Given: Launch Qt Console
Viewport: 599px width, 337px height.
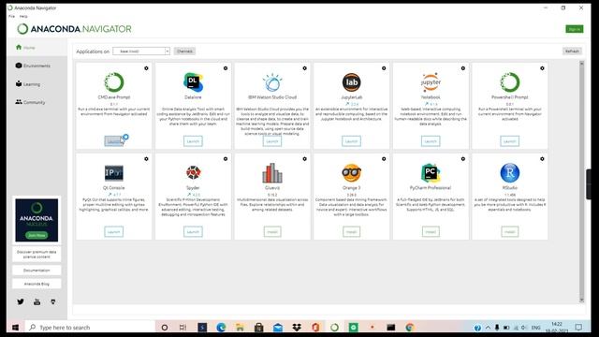Looking at the screenshot, I should [x=114, y=232].
